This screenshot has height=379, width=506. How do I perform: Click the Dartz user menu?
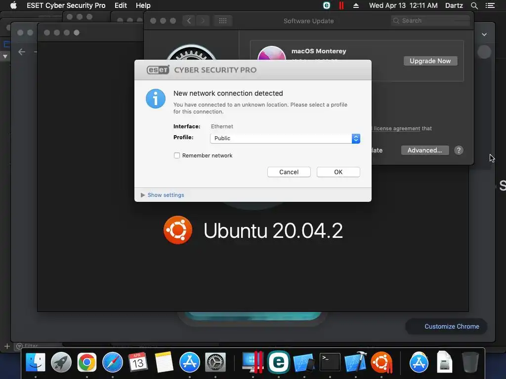454,5
